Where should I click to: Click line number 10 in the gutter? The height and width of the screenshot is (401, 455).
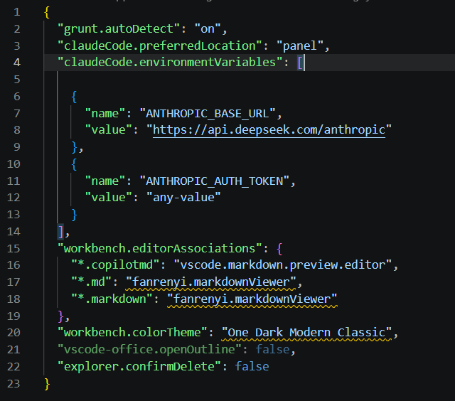[x=14, y=164]
